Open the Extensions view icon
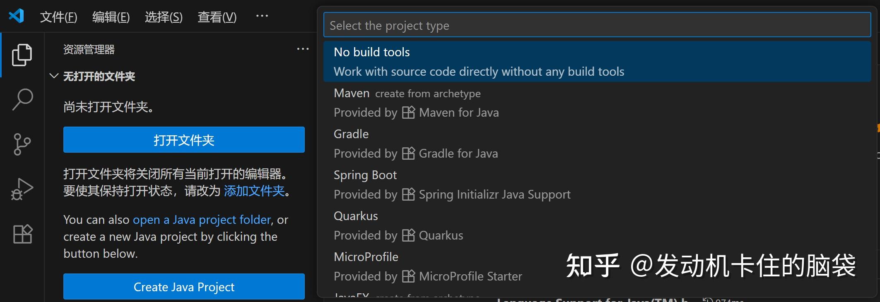Viewport: 880px width, 302px height. [x=22, y=234]
